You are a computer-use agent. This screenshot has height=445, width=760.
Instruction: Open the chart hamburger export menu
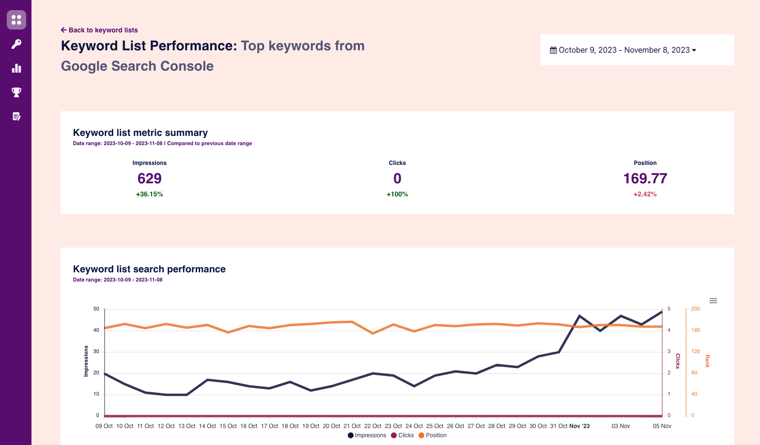(x=713, y=300)
